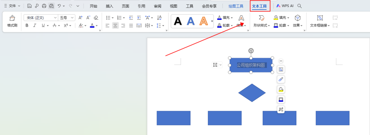The height and width of the screenshot is (135, 370).
Task: Increase font size with the A+ icon
Action: [x=81, y=18]
